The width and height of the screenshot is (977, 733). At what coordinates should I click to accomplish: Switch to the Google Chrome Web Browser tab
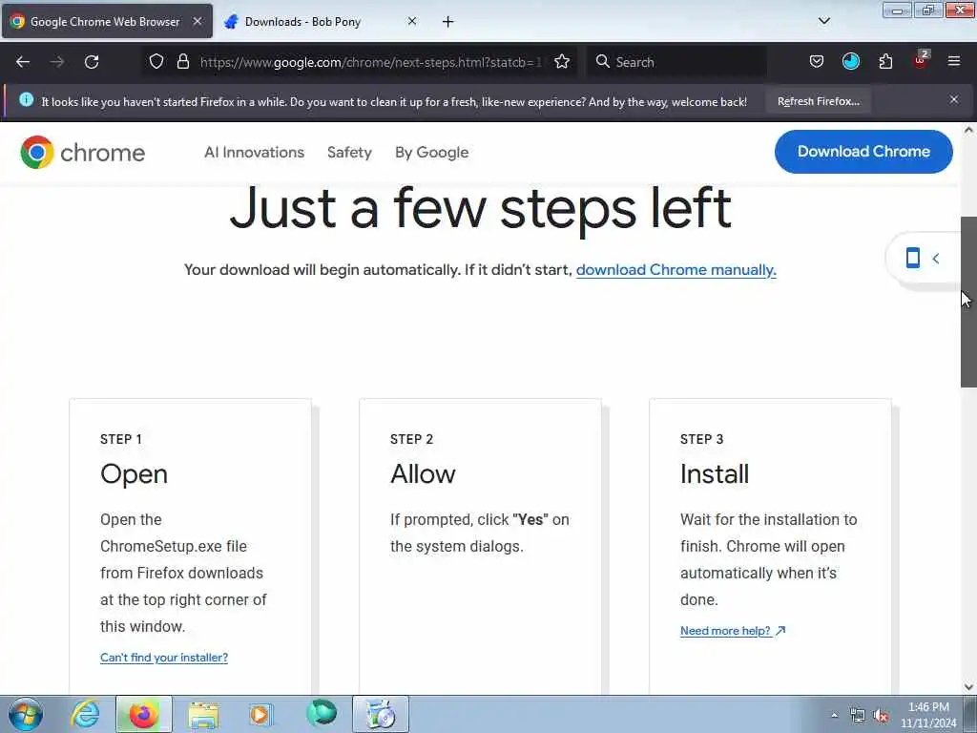[x=107, y=21]
